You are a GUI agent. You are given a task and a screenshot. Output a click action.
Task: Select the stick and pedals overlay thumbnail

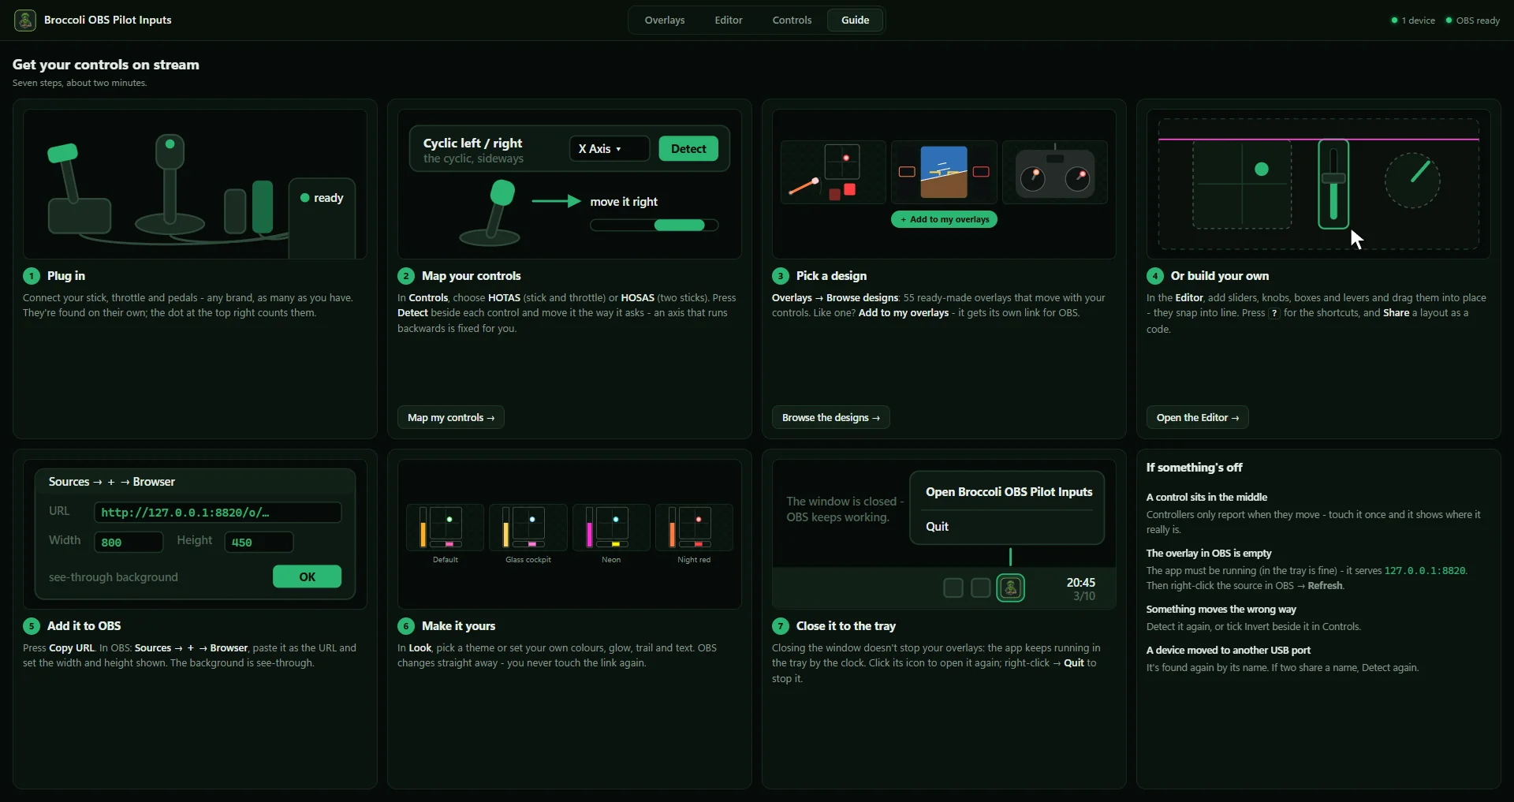point(833,172)
